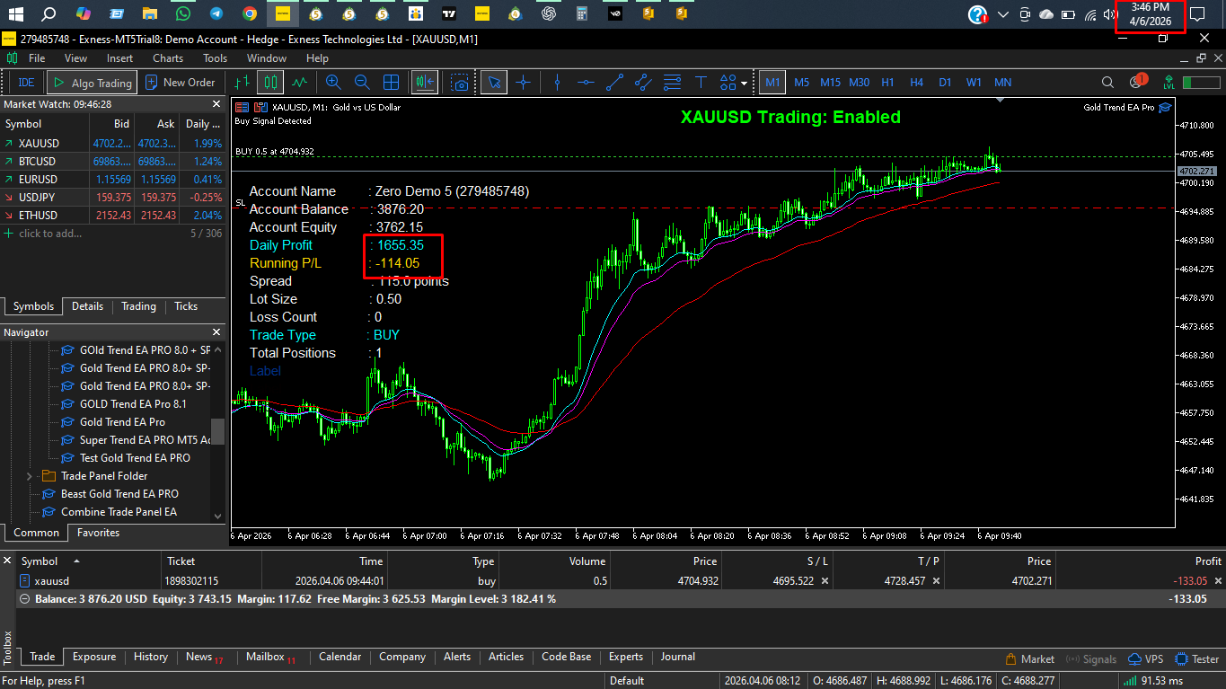Switch chart to bar chart mode
This screenshot has width=1226, height=689.
pos(241,83)
